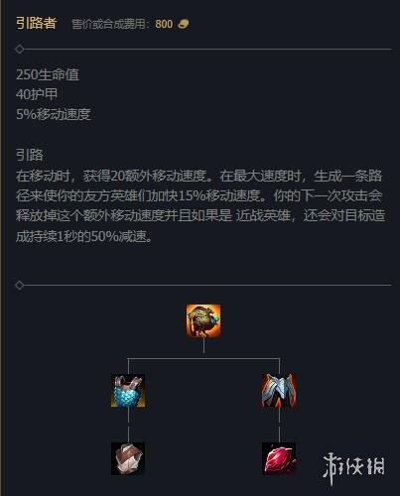
Task: Click the 引路者 item title
Action: click(37, 23)
